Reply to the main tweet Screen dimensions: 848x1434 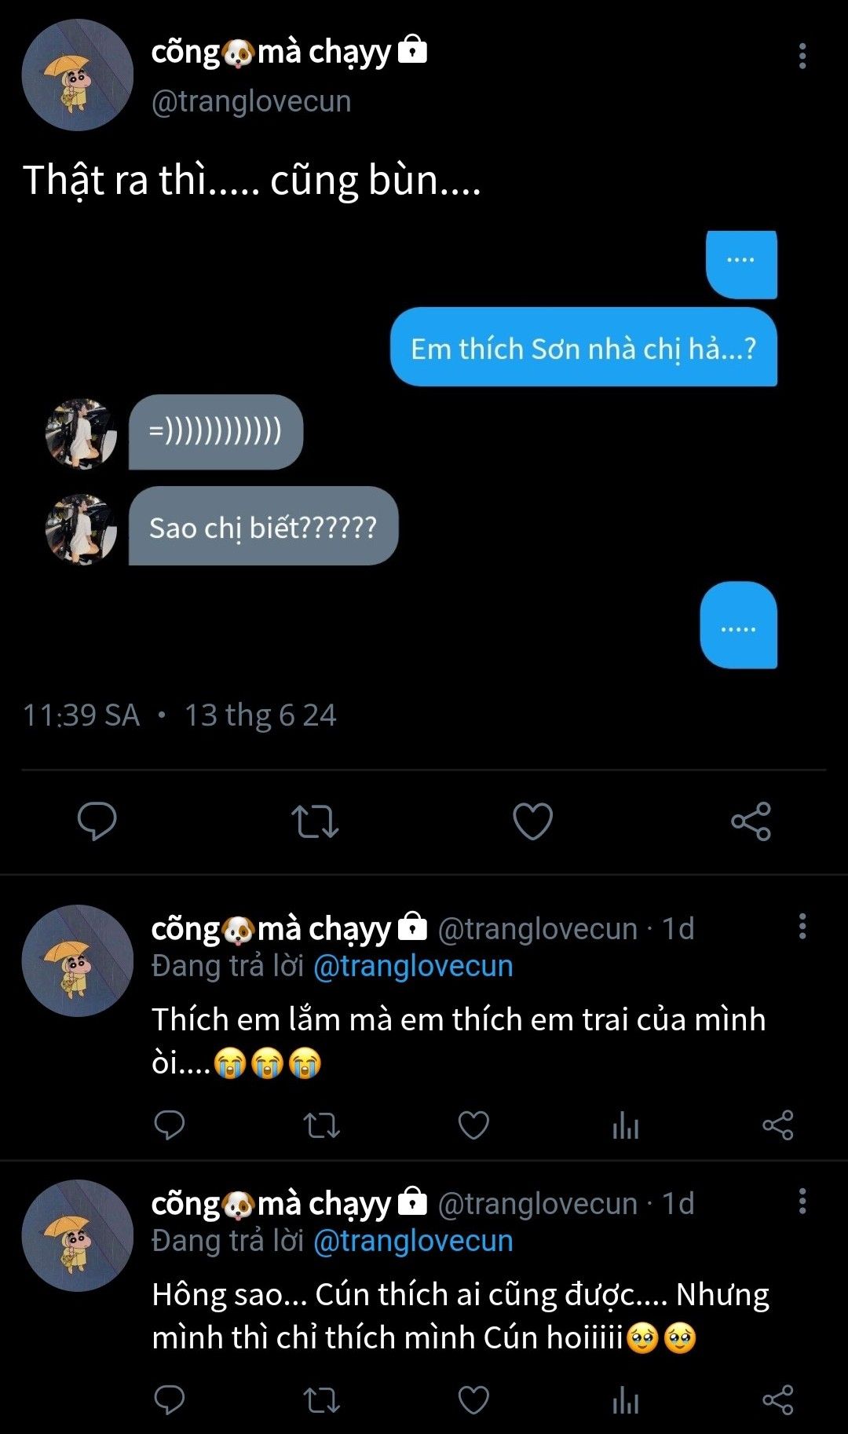click(97, 821)
